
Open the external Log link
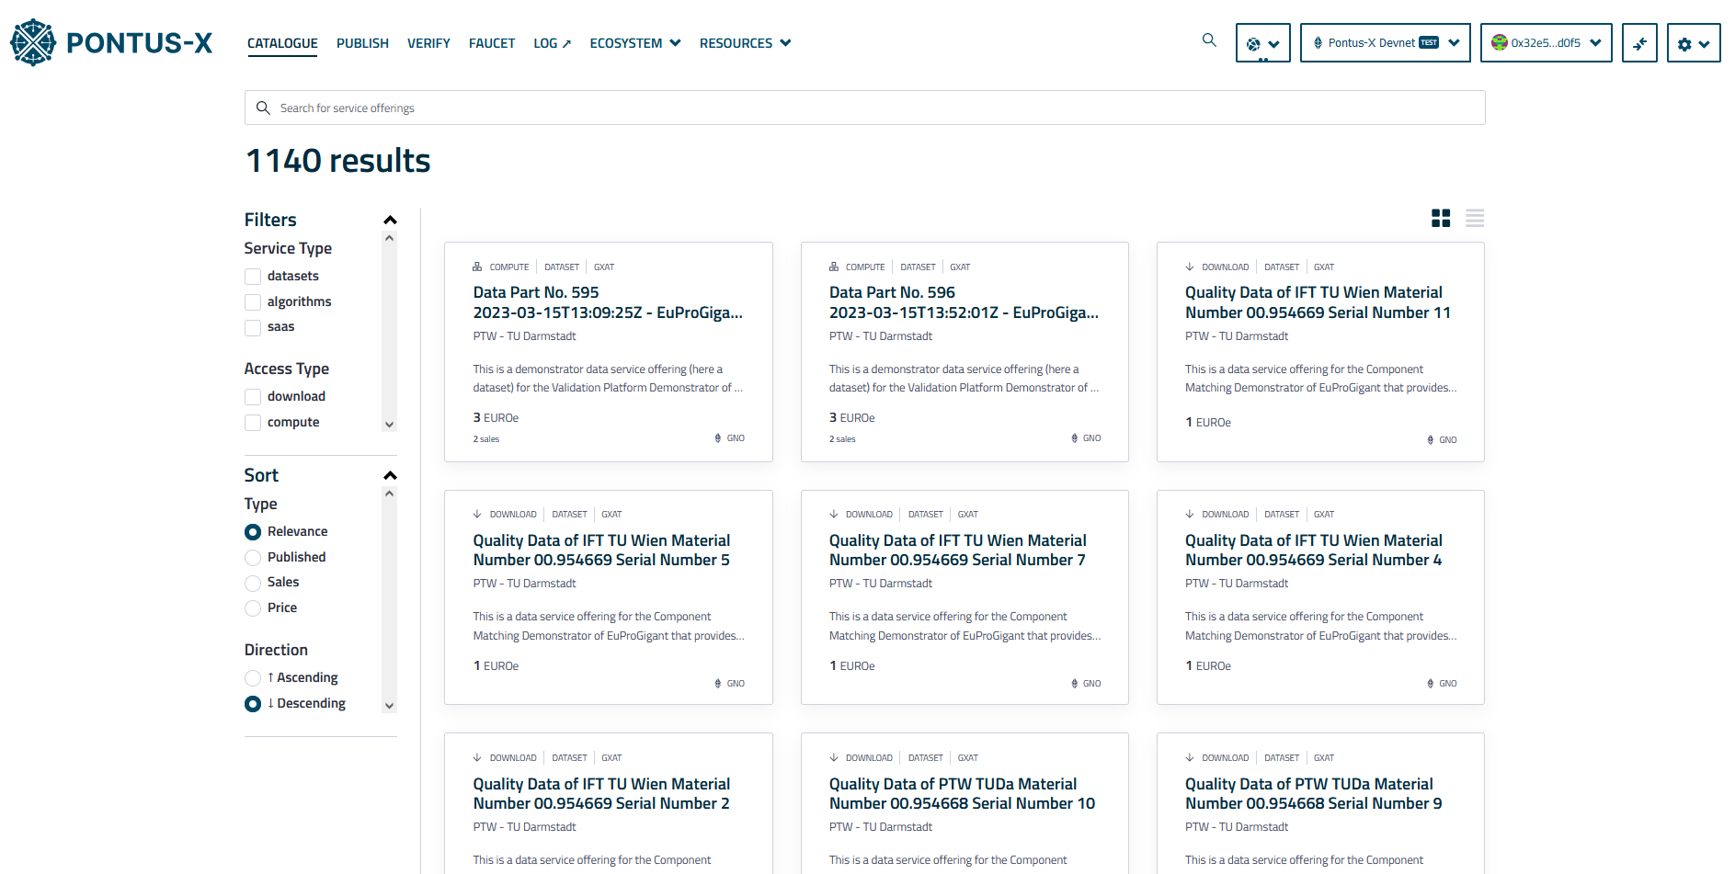click(x=552, y=43)
